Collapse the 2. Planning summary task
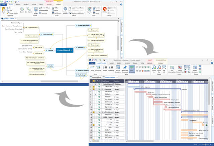This screenshot has height=146, width=214. [103, 89]
